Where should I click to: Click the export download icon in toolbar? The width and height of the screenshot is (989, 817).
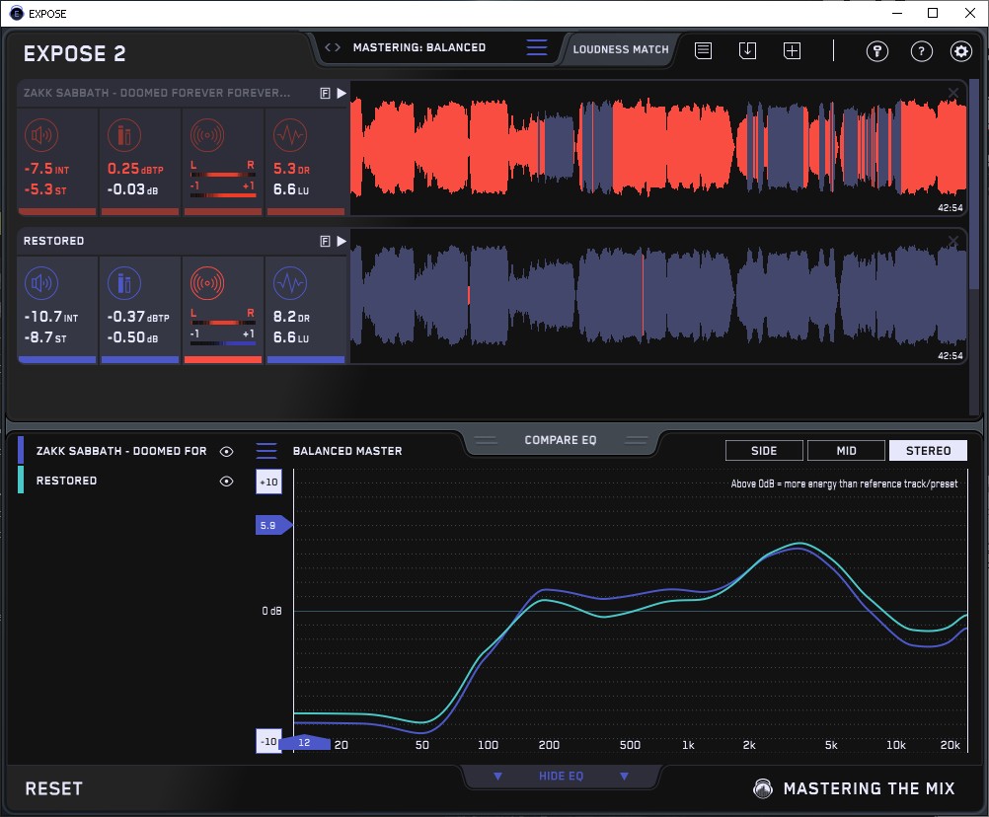(747, 50)
